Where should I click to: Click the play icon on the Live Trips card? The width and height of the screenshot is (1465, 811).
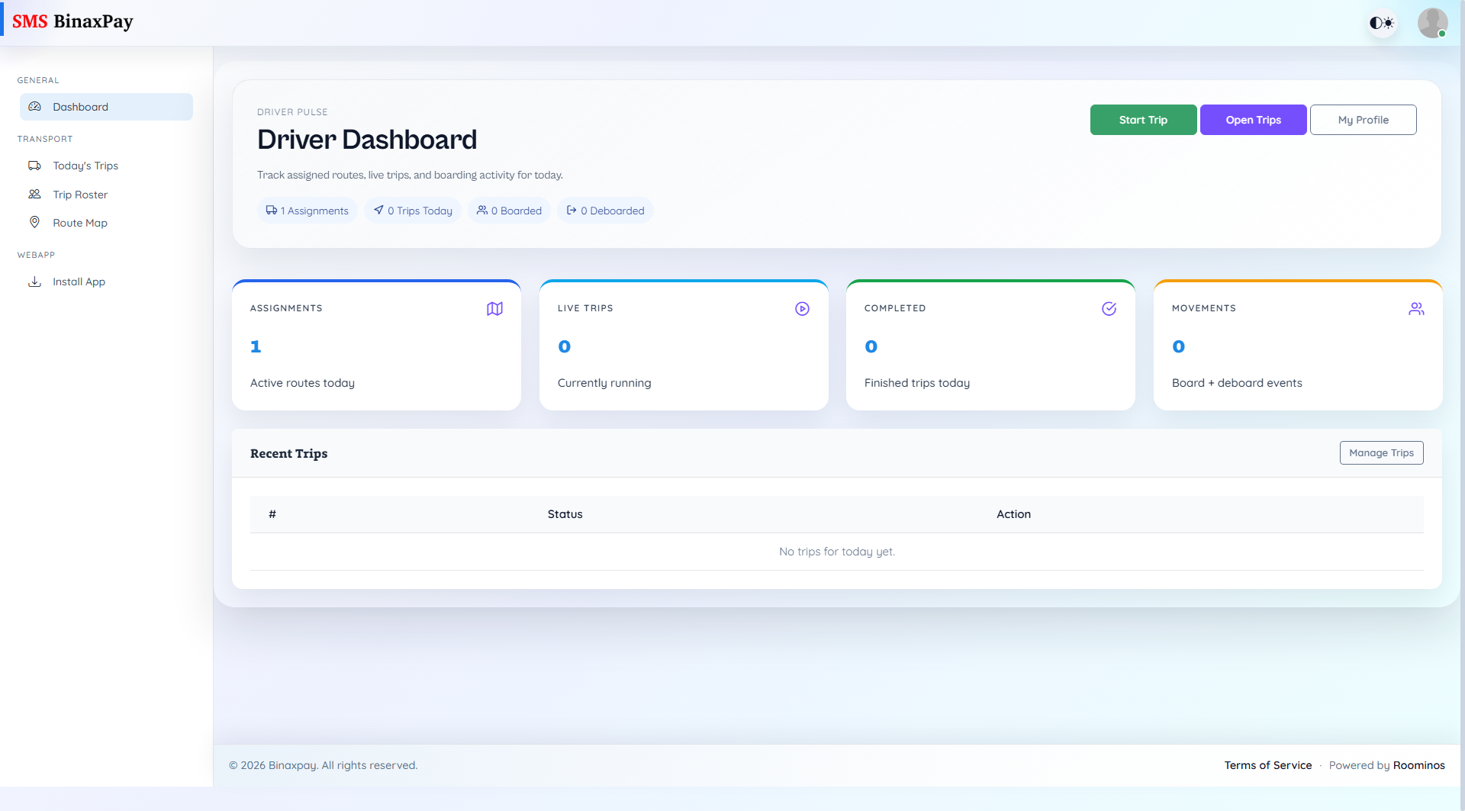pyautogui.click(x=801, y=308)
